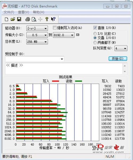The height and width of the screenshot is (160, 133).
Task: Expand the 总长度 256 MB dropdown
Action: 37,42
